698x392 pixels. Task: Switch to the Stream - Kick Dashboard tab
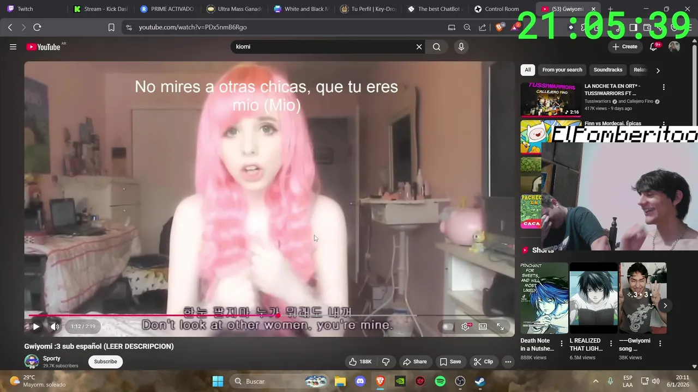[101, 9]
